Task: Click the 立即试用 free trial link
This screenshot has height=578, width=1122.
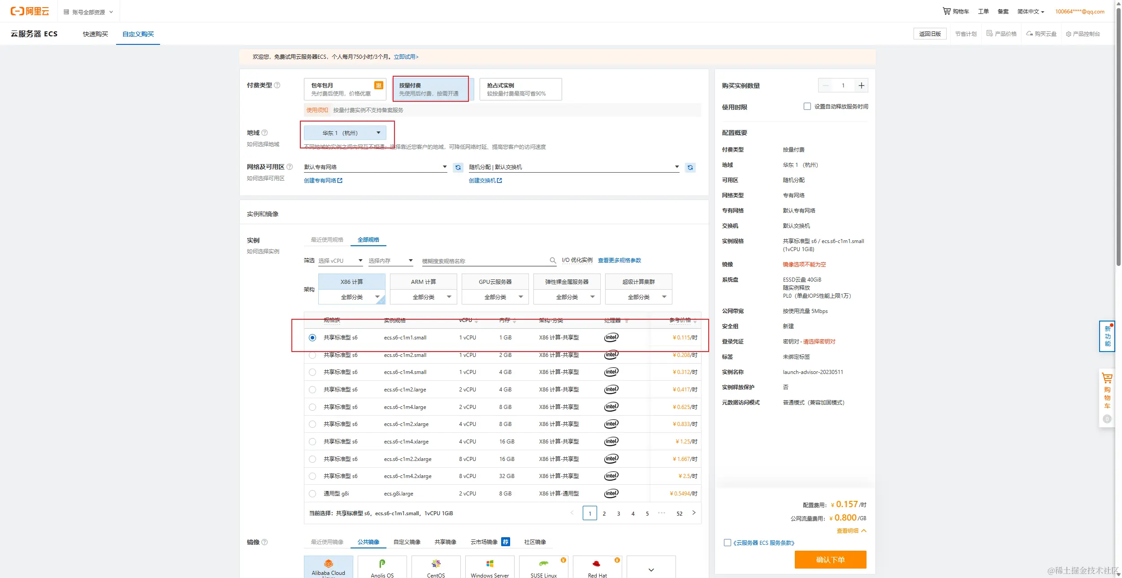Action: 406,57
